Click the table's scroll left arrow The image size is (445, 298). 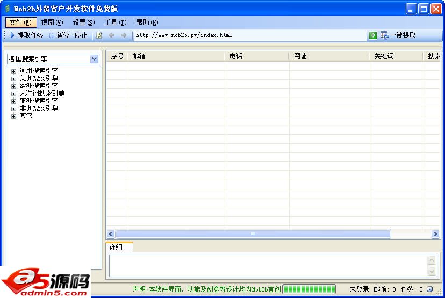pos(111,234)
